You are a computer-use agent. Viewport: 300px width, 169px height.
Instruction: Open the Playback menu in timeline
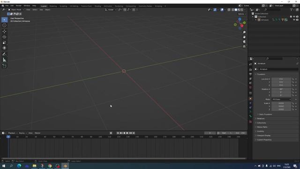pos(12,133)
